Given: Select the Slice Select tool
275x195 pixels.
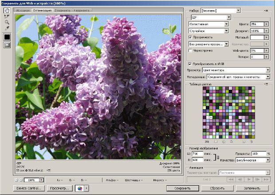Looking at the screenshot, I should pyautogui.click(x=7, y=16).
